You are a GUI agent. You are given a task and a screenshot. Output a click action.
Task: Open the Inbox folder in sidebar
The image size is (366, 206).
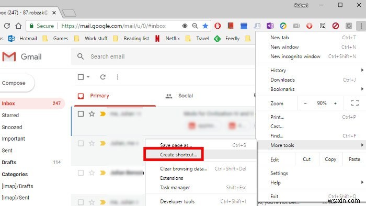[x=32, y=103]
